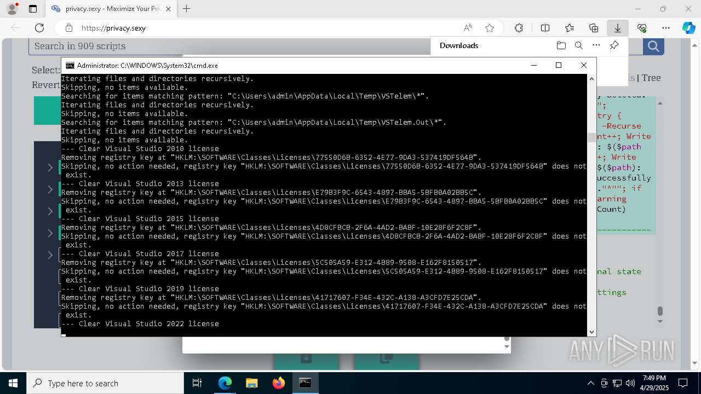Screen dimensions: 701x394
Task: Click the code pane scrollbar up arrow
Action: 660,103
